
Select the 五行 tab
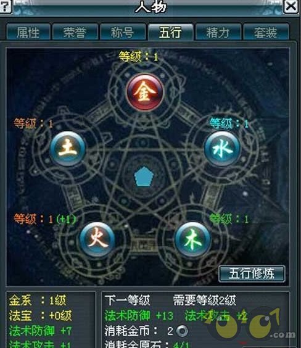[x=170, y=33]
